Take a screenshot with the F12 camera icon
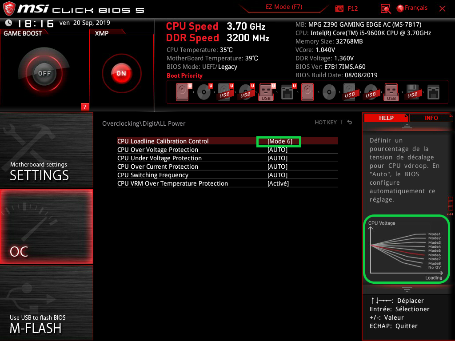The width and height of the screenshot is (455, 341). pos(339,8)
